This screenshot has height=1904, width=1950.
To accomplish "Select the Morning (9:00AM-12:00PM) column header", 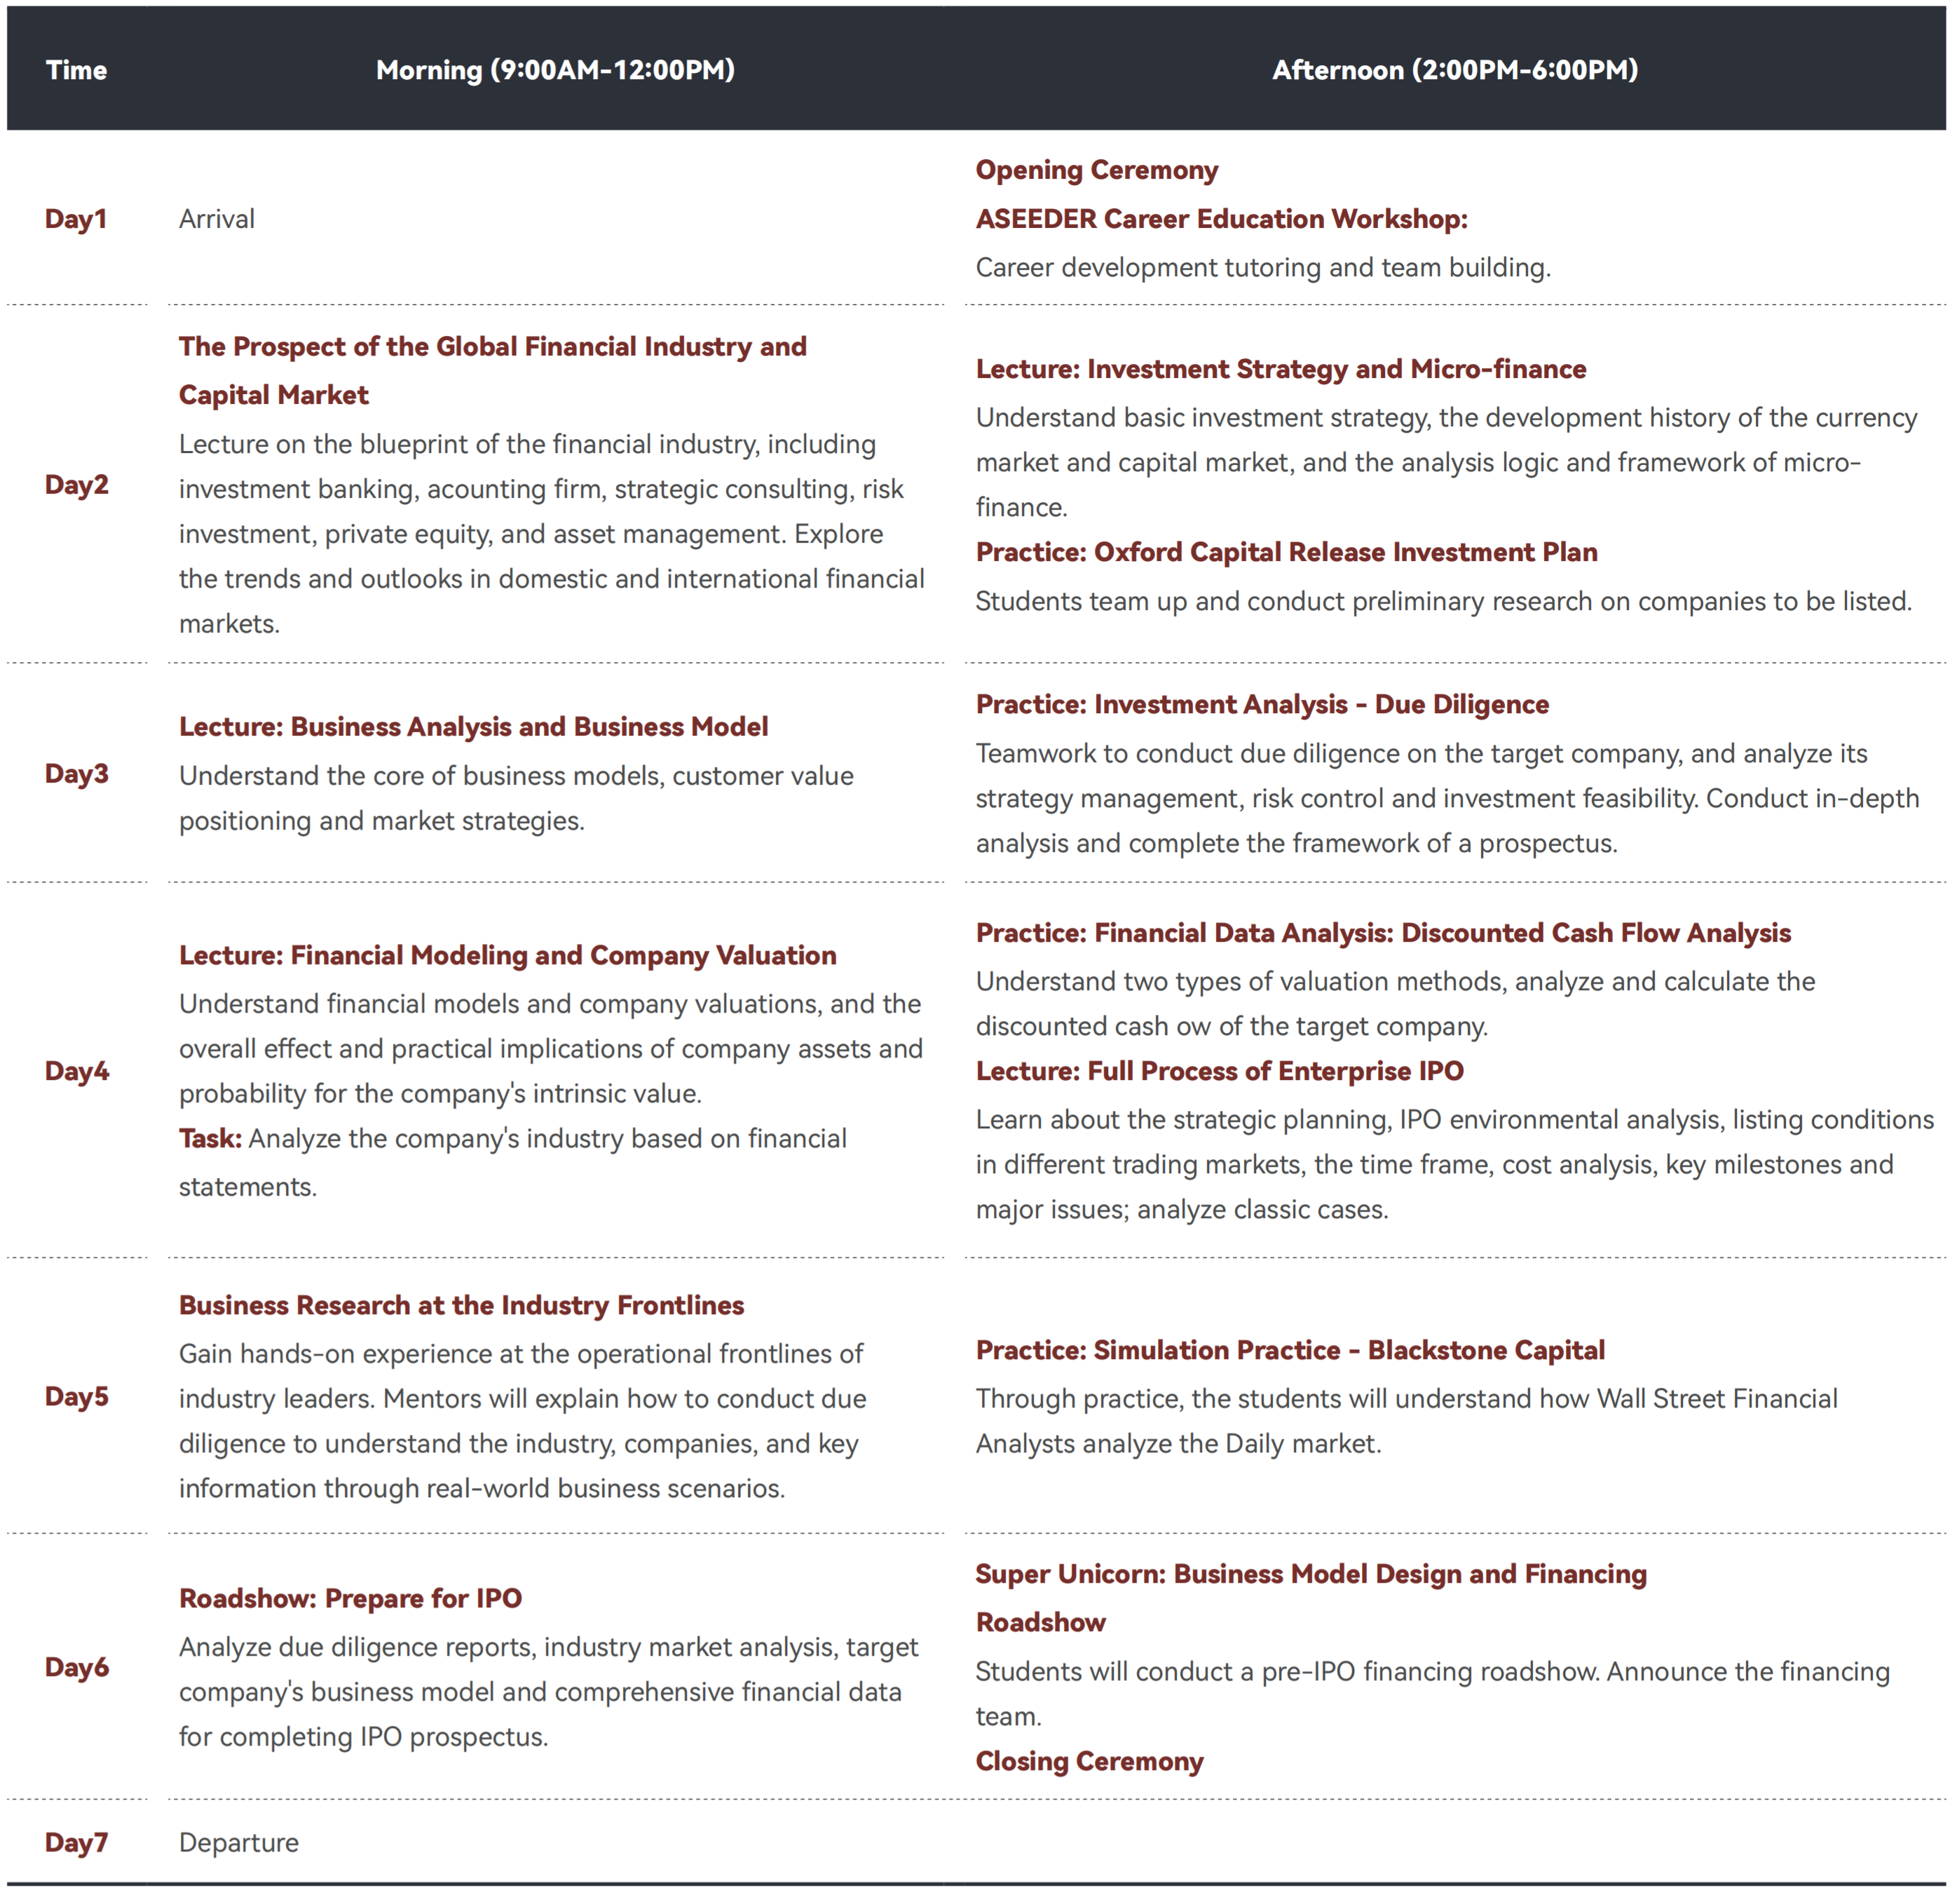I will (554, 70).
